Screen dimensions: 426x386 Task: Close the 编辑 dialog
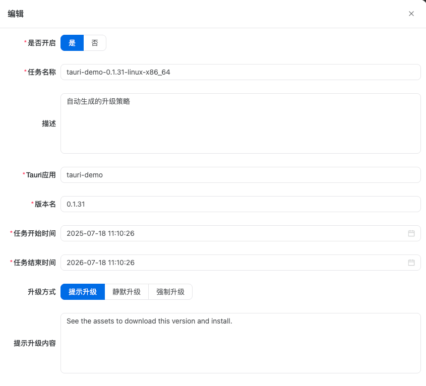point(411,14)
